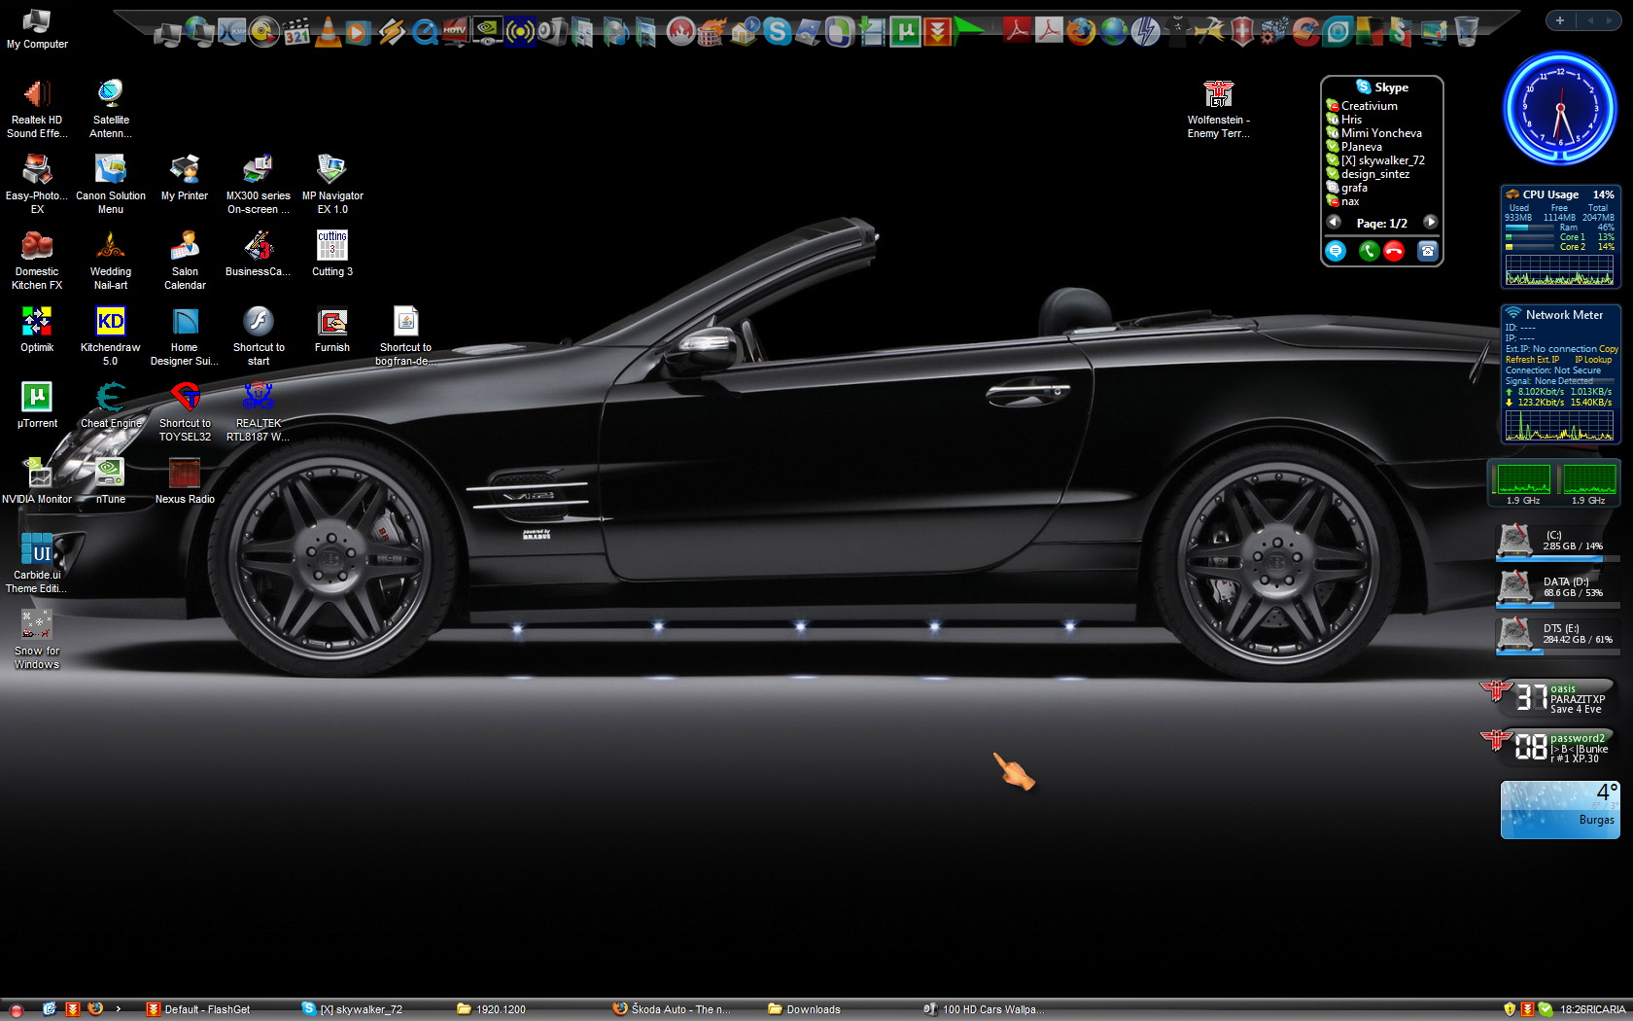
Task: Open the Nexus Radio desktop icon
Action: (185, 474)
